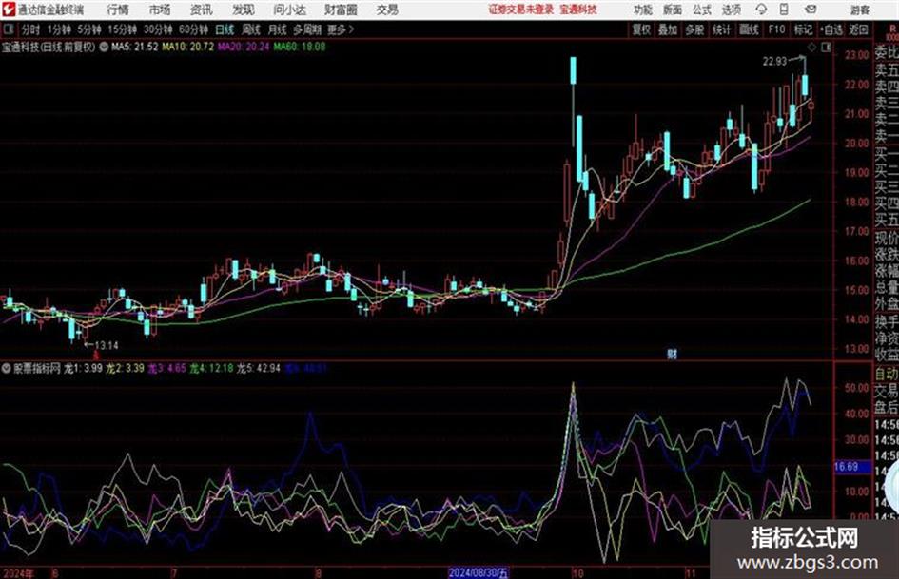Expand the 更多 periods chevron
Image resolution: width=899 pixels, height=579 pixels.
coord(341,29)
